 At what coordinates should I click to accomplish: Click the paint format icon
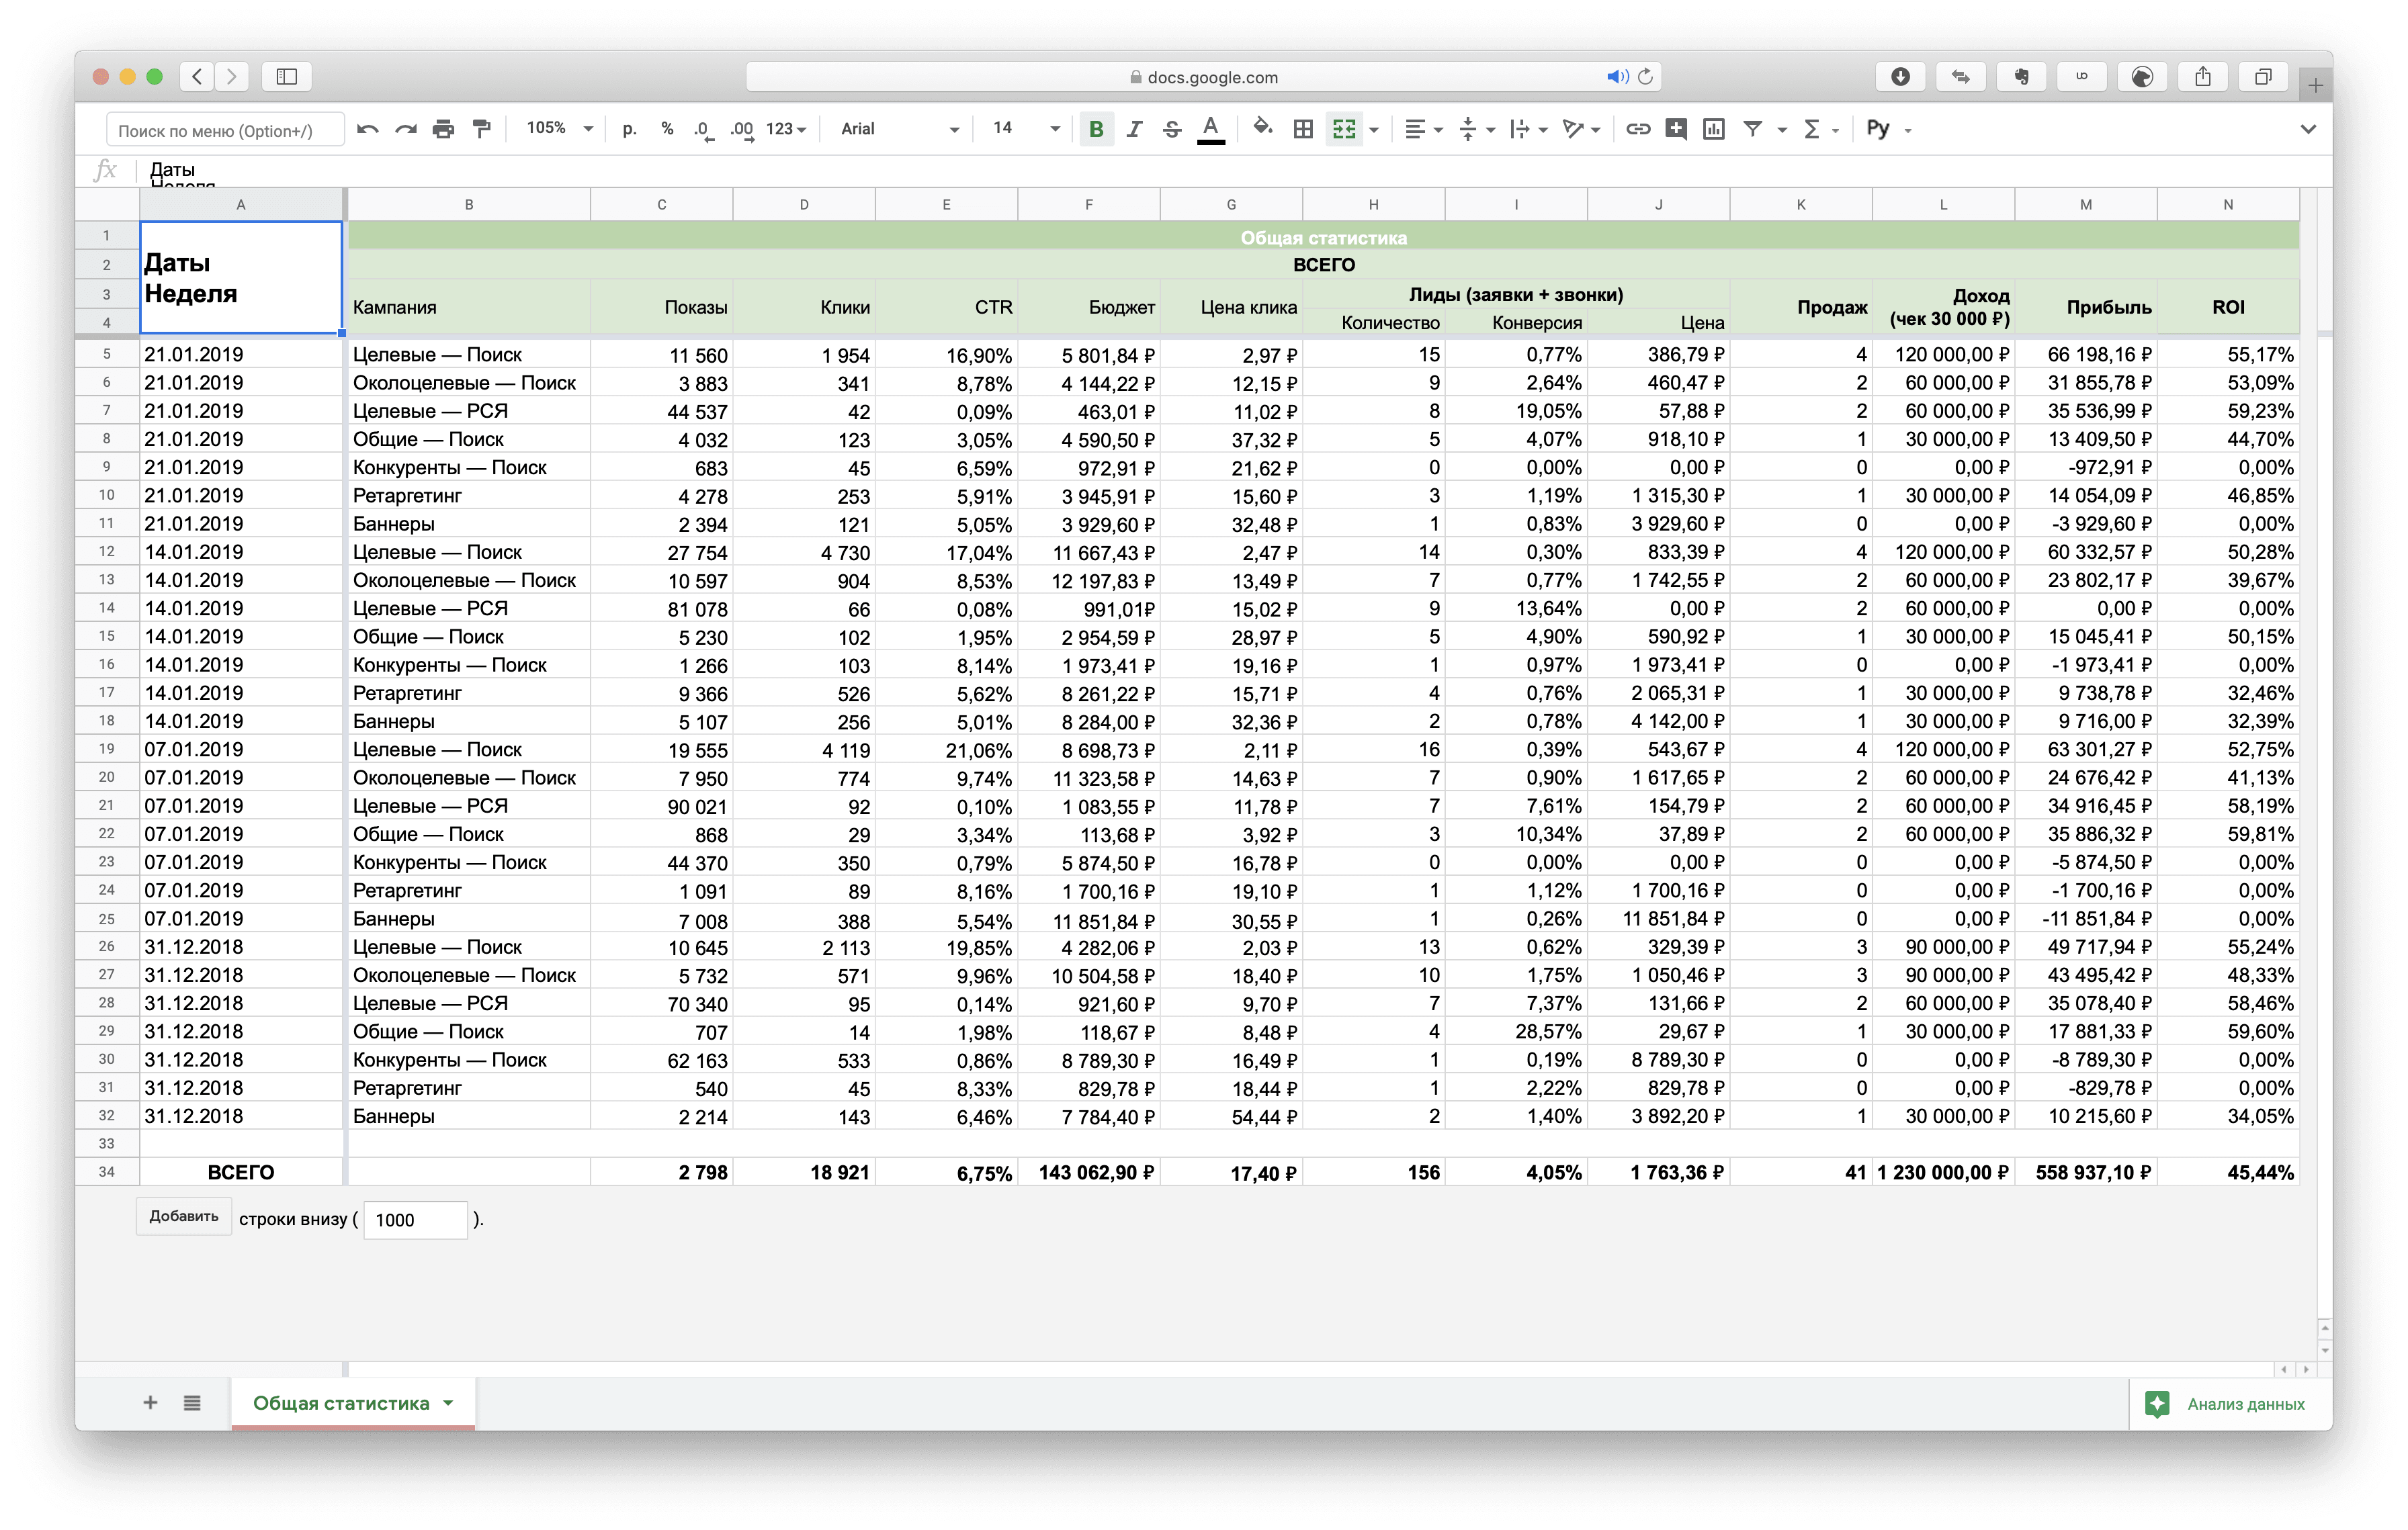482,129
